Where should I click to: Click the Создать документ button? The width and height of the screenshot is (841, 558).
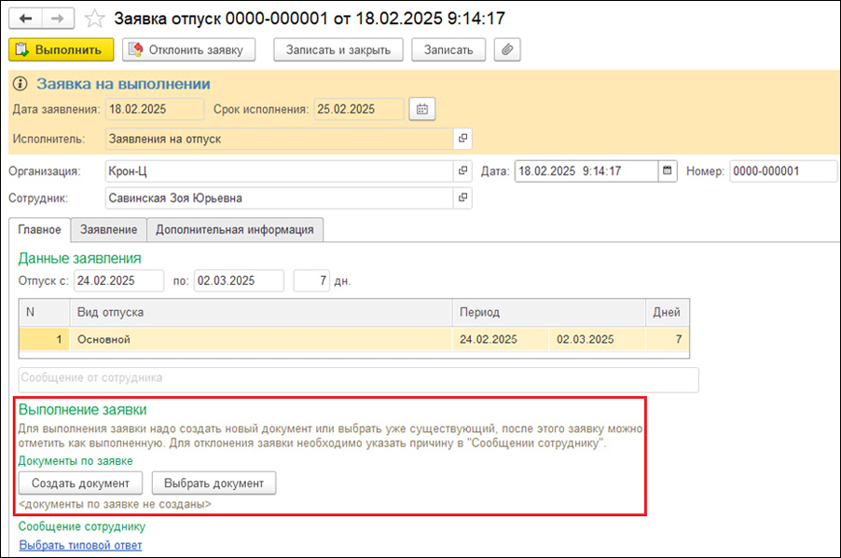click(x=80, y=483)
